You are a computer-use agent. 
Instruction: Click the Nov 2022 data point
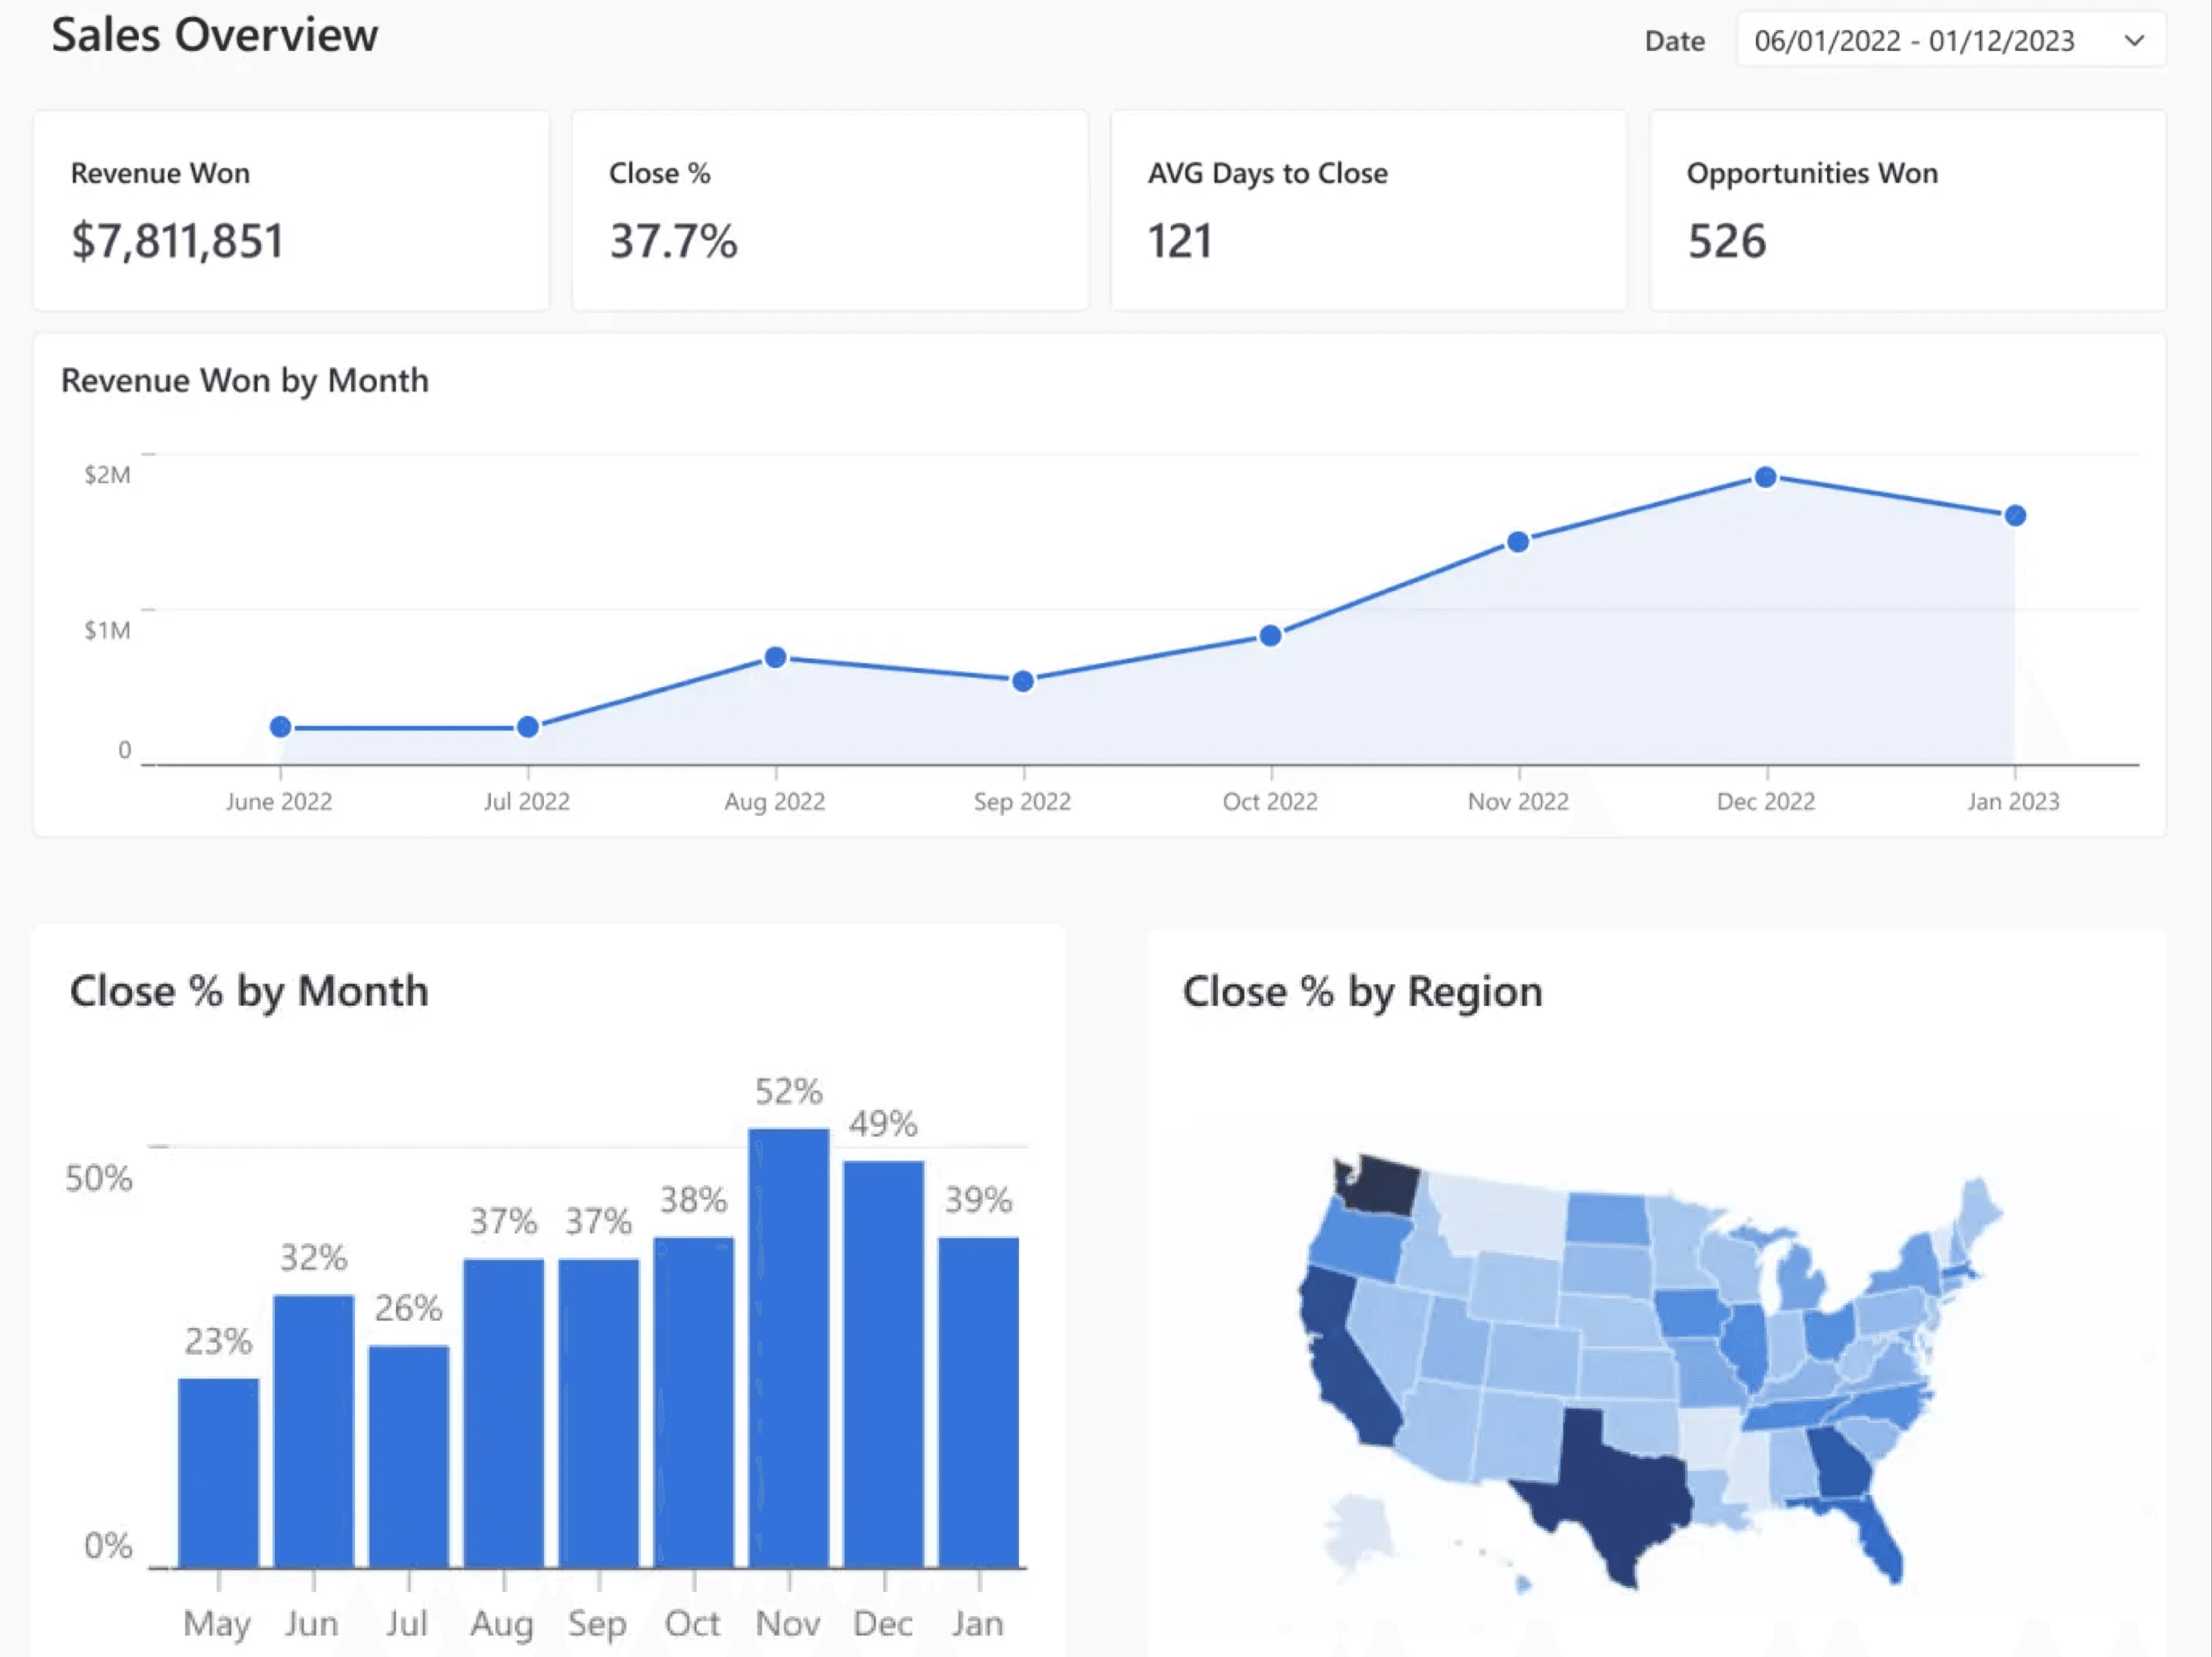(x=1518, y=542)
